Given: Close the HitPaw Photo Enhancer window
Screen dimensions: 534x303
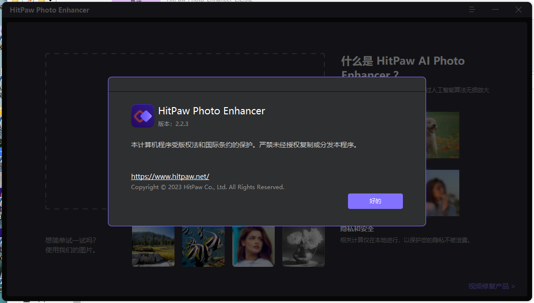Looking at the screenshot, I should point(518,10).
